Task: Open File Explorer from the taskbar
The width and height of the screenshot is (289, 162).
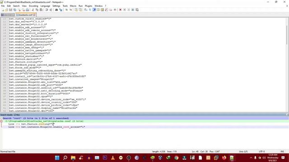Action: 73,158
